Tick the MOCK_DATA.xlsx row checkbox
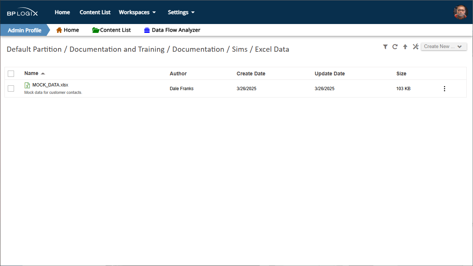 pos(11,88)
